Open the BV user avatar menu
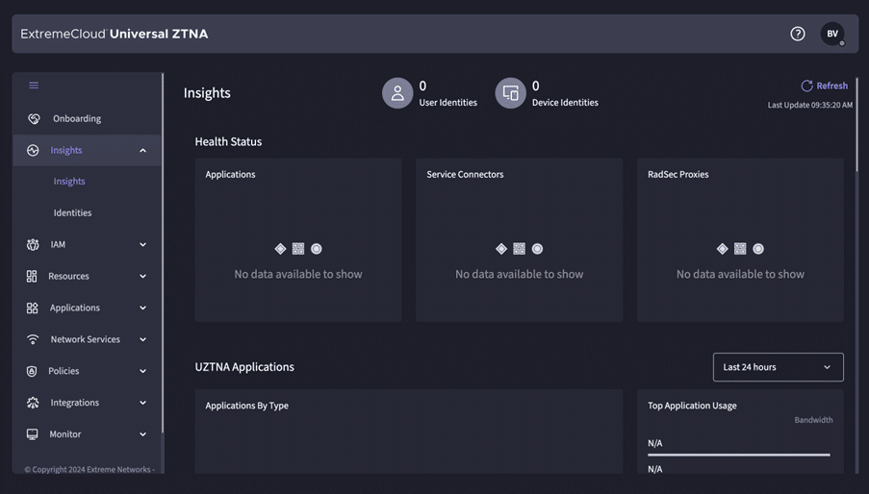This screenshot has width=869, height=494. coord(832,34)
